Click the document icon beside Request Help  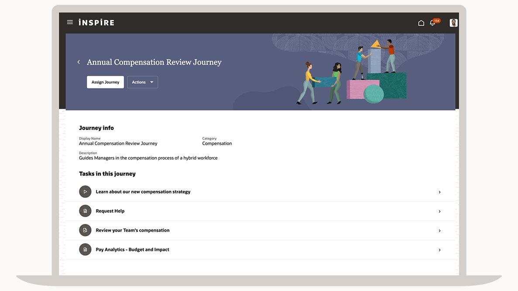pyautogui.click(x=85, y=211)
